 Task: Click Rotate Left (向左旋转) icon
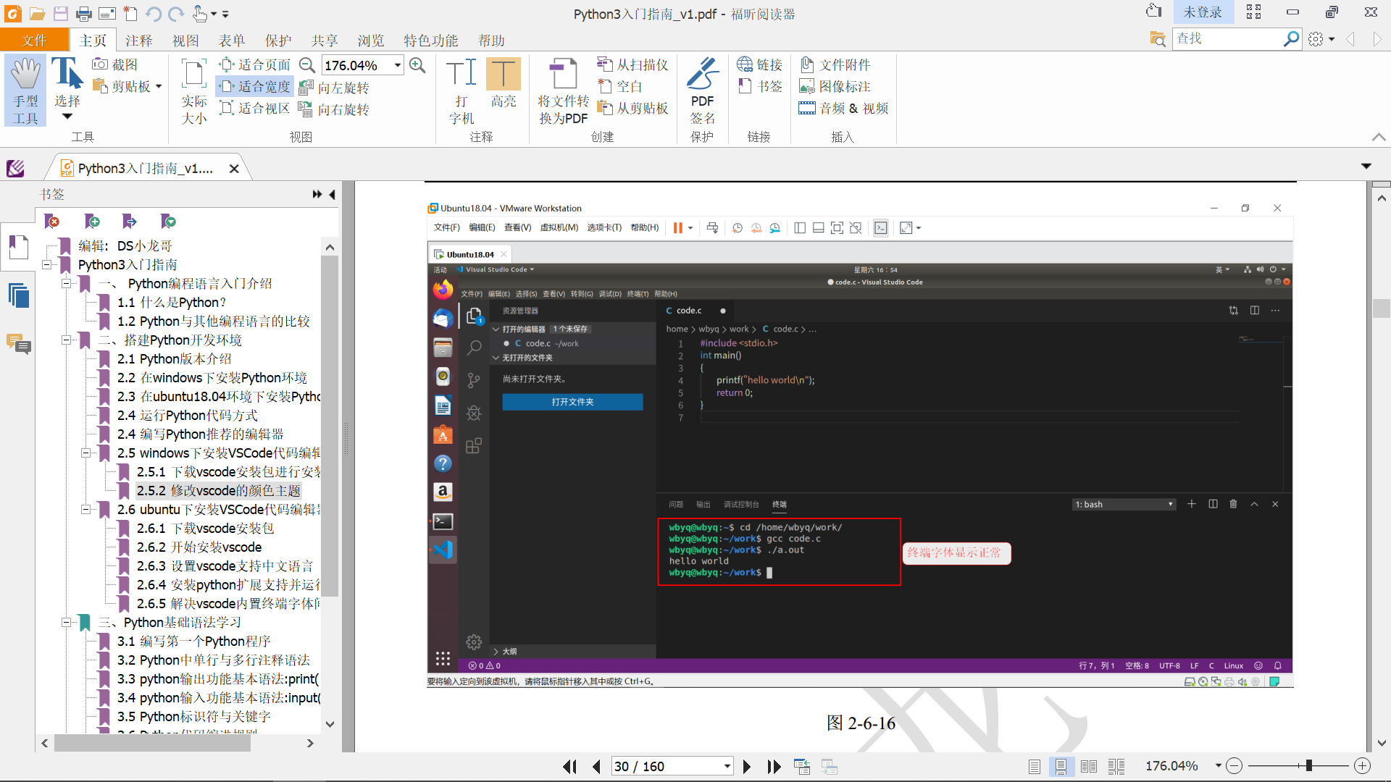[306, 88]
